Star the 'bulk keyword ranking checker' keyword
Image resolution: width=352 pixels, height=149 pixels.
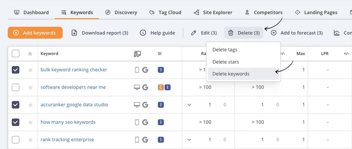(30, 70)
